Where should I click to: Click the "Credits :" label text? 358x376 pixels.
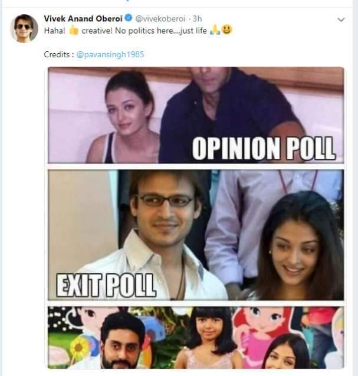59,54
